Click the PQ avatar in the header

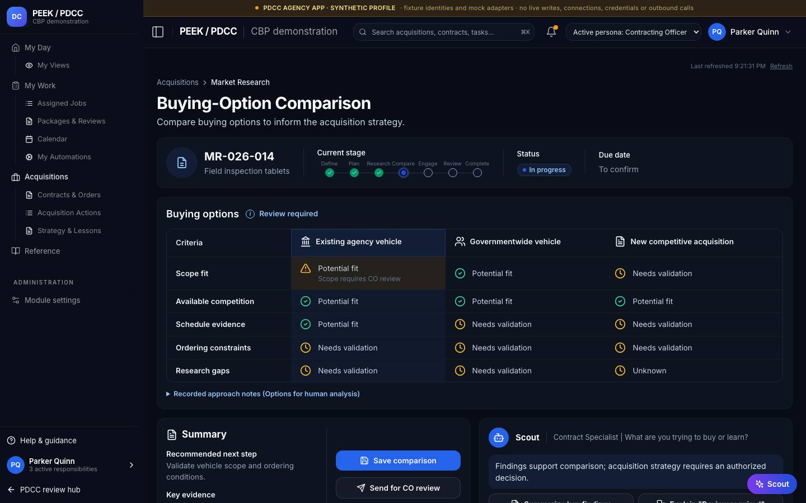coord(717,32)
